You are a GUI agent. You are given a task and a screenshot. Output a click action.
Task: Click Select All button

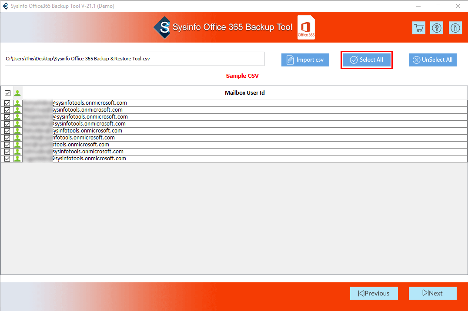367,60
